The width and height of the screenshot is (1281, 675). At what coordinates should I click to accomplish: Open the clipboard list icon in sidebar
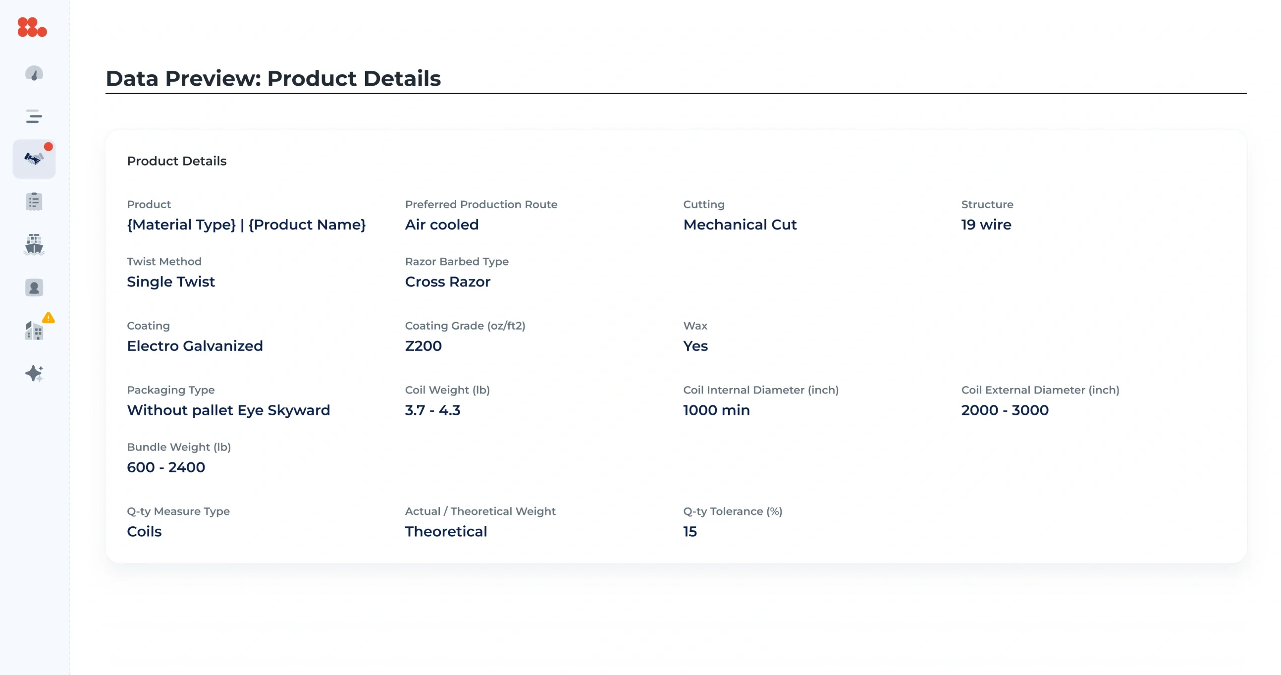(34, 201)
